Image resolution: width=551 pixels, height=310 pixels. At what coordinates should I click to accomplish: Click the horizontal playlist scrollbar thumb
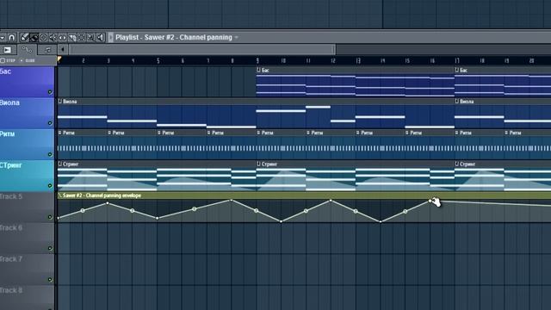tap(202, 50)
